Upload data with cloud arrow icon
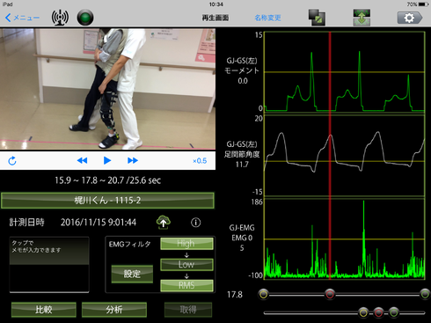431x323 pixels. pyautogui.click(x=164, y=222)
